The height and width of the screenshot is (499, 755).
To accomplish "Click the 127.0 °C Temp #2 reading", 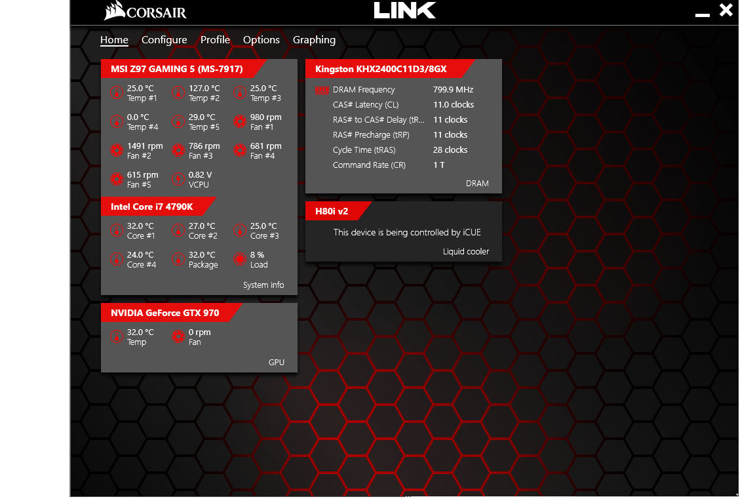I will (x=204, y=88).
